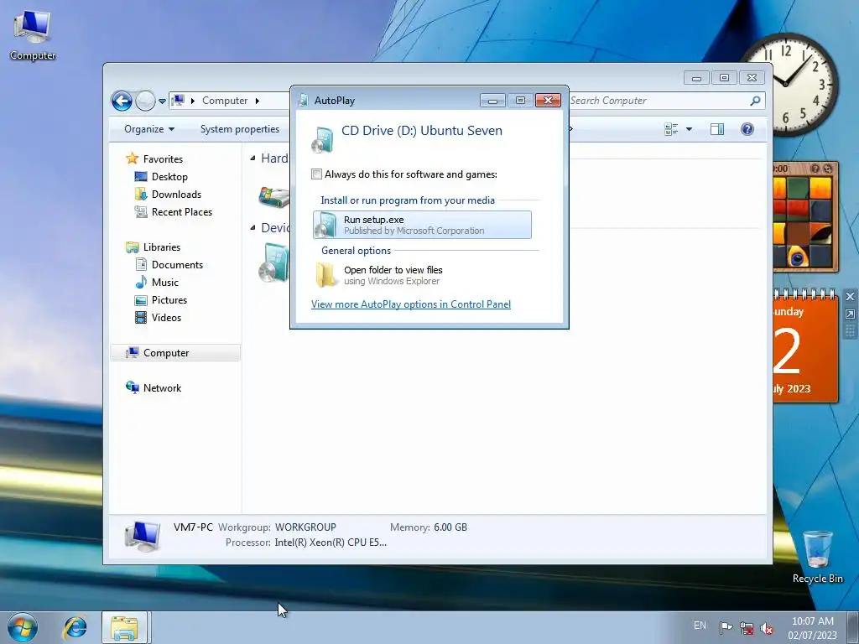Expand arrow after Computer in address bar
This screenshot has height=644, width=859.
coord(257,101)
